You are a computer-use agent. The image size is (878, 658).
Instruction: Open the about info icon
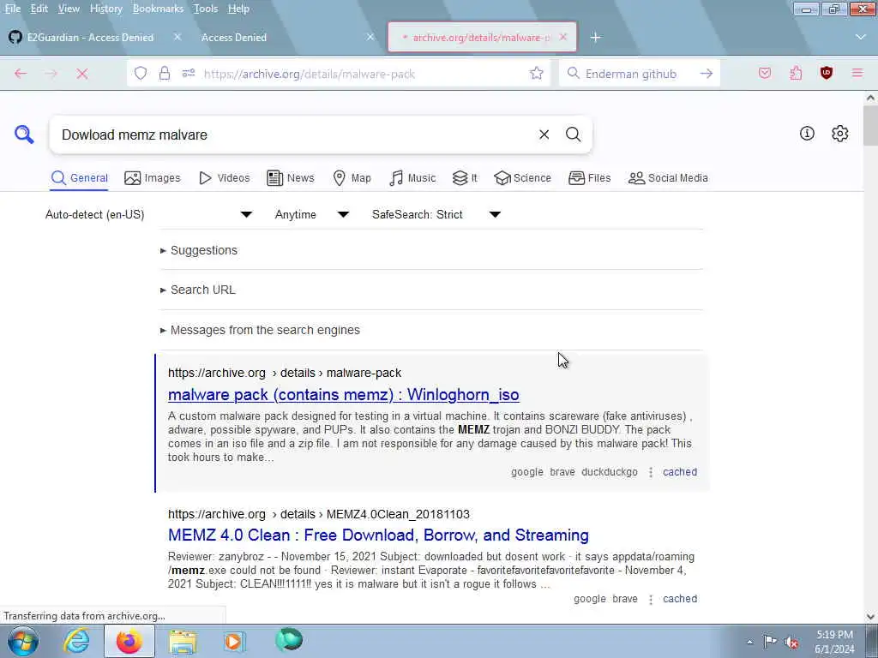[x=807, y=133]
